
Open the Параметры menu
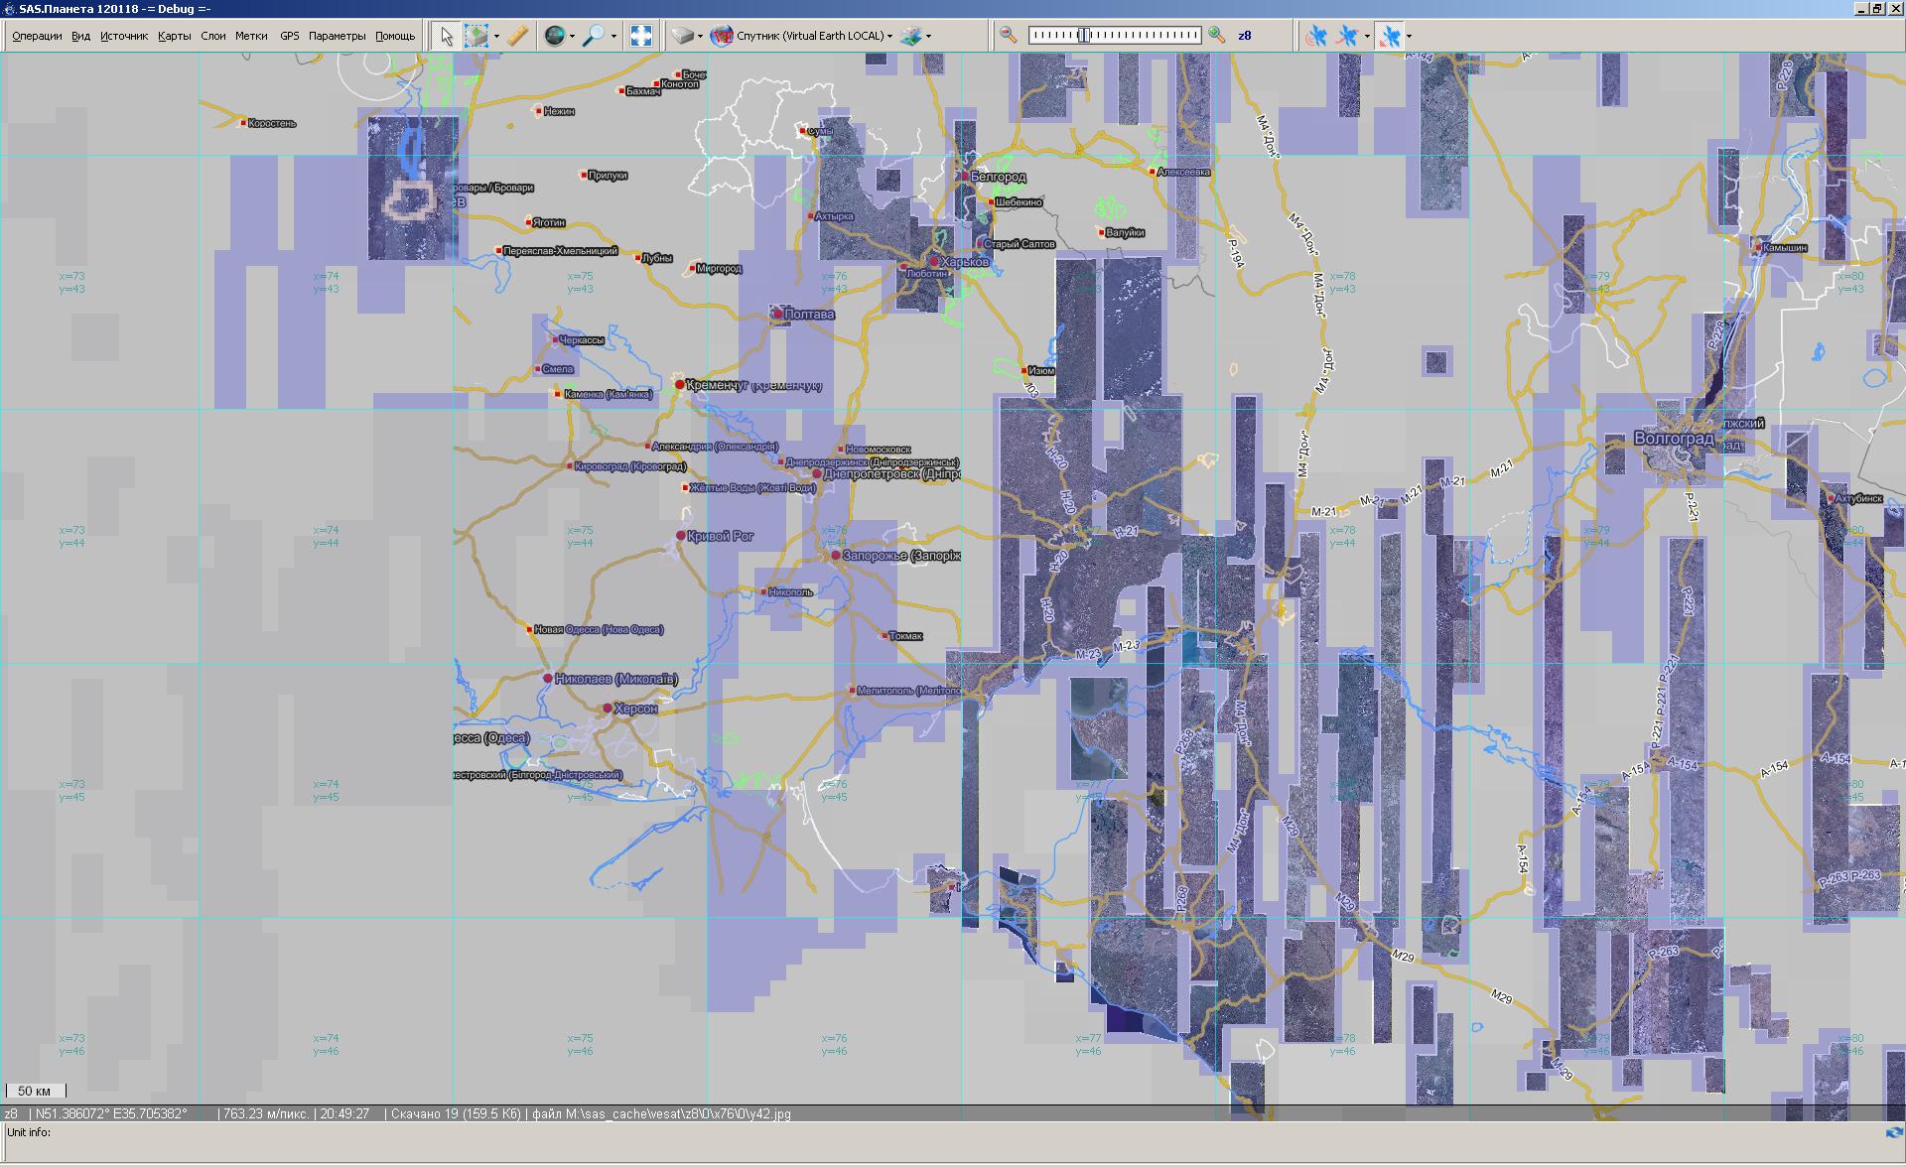pos(337,36)
